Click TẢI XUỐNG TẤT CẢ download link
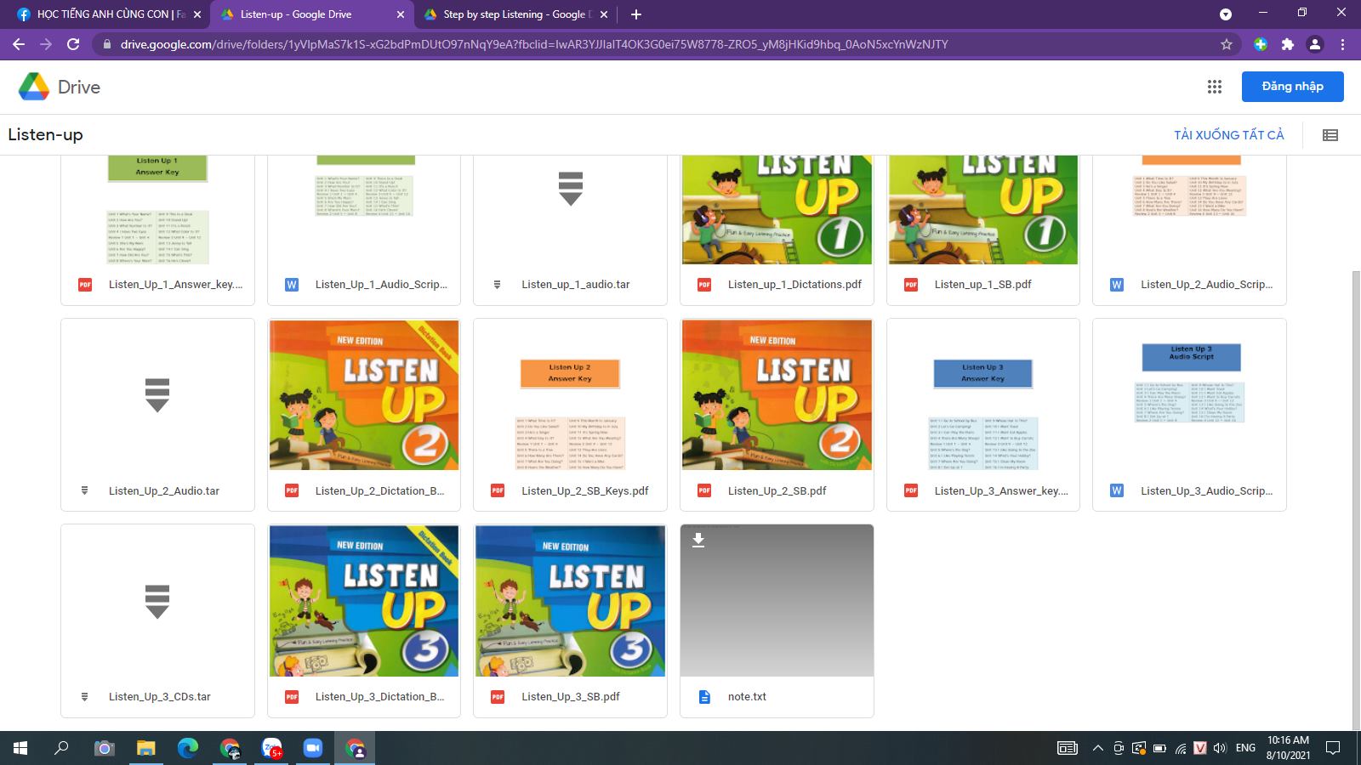The width and height of the screenshot is (1361, 765). pos(1228,135)
